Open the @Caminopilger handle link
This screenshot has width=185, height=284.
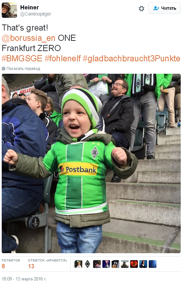35,14
